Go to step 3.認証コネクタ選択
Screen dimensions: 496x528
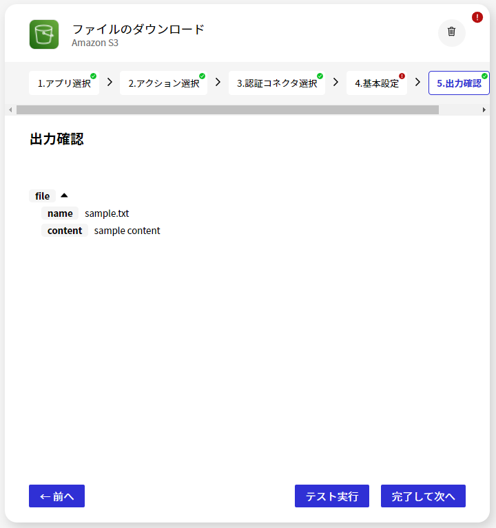pos(277,83)
